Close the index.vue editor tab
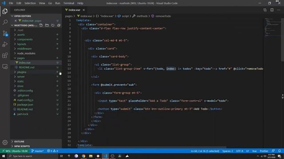This screenshot has width=284, height=159. (84, 10)
